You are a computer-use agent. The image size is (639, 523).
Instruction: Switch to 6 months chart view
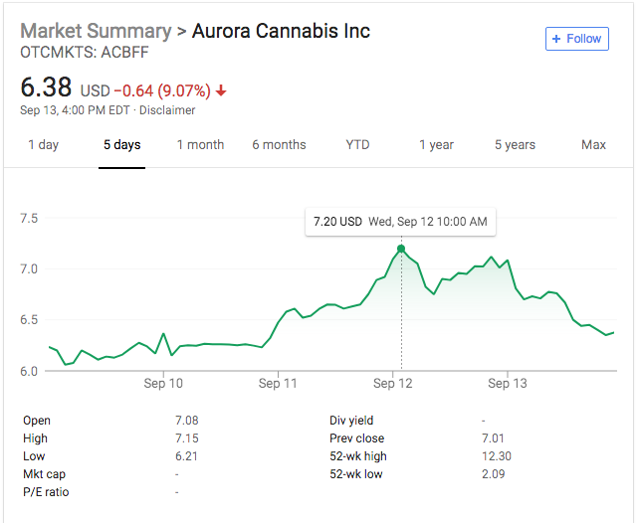[279, 145]
